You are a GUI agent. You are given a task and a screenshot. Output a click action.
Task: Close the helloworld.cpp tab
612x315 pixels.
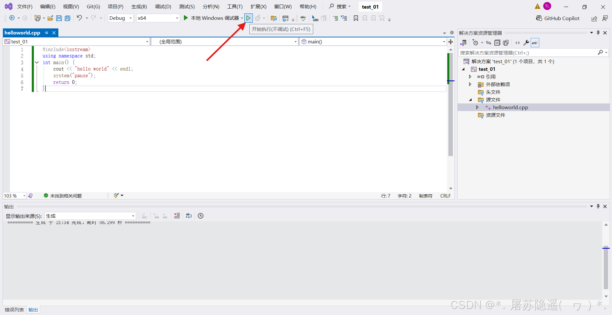(x=54, y=33)
